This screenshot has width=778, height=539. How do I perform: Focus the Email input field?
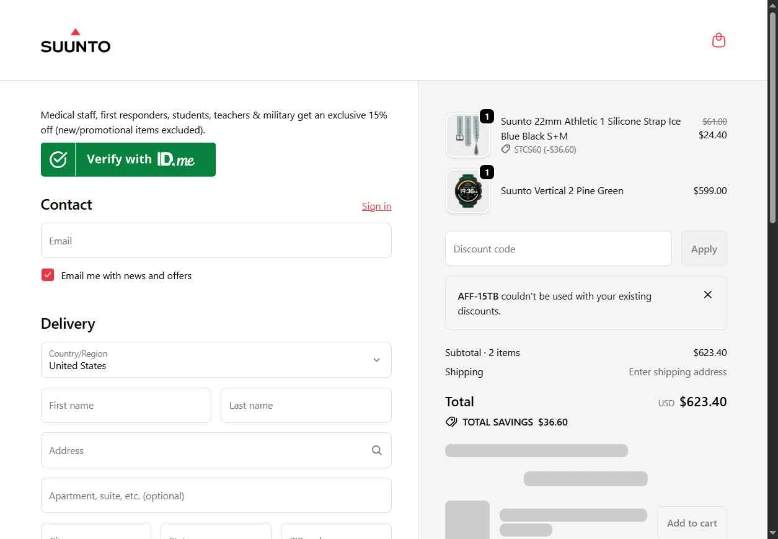coord(216,241)
